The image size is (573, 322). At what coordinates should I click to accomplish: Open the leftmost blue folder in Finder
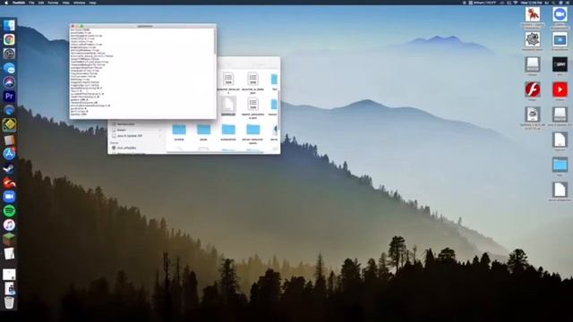[179, 129]
